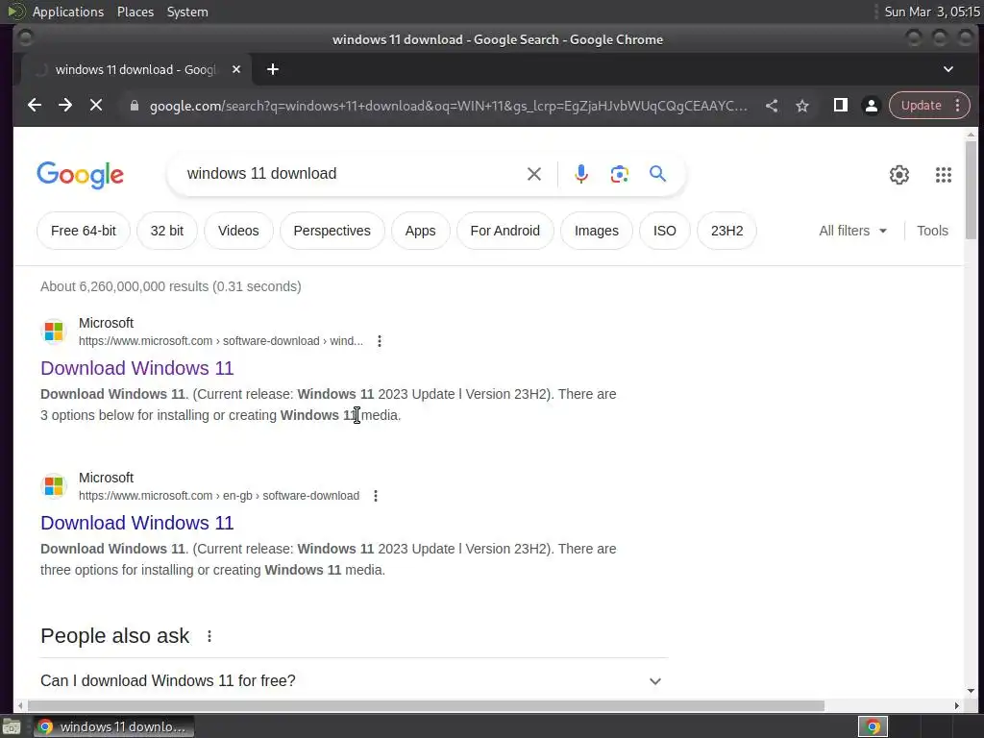Expand the tab search dropdown arrow
This screenshot has height=738, width=984.
[948, 69]
